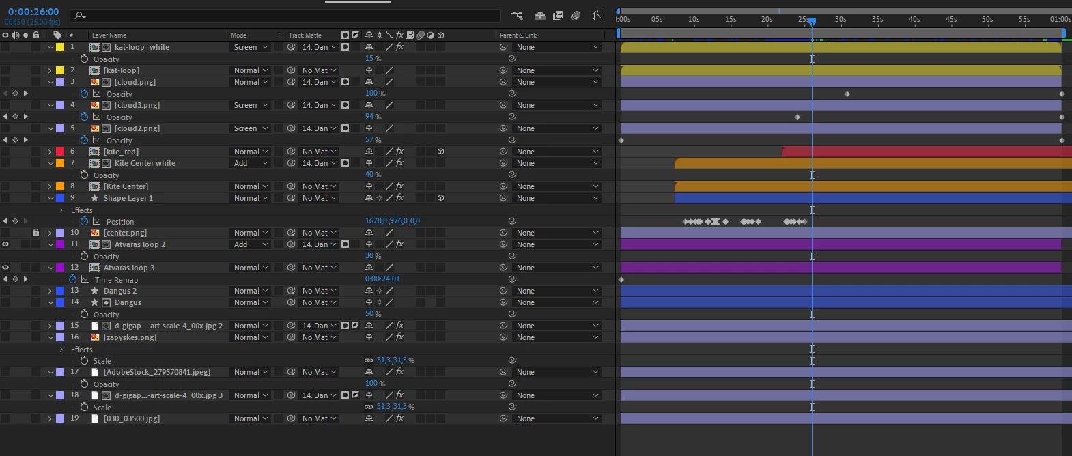Click the Label tag column header icon
This screenshot has width=1072, height=456.
(57, 35)
